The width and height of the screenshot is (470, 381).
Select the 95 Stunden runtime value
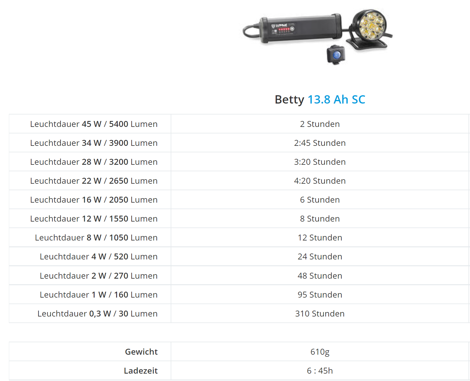pos(320,295)
